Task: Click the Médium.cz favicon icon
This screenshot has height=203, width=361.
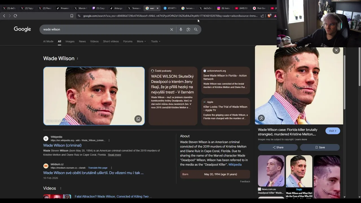Action: [x=46, y=166]
